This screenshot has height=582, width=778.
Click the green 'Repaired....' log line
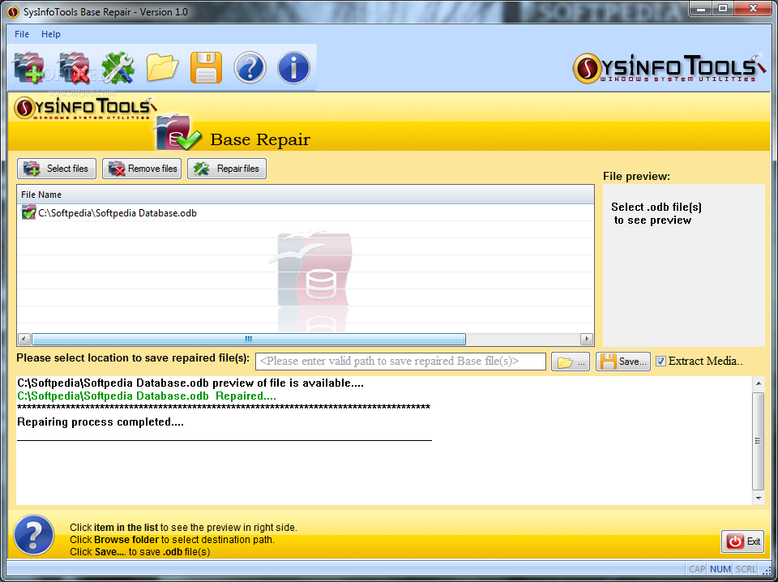147,396
